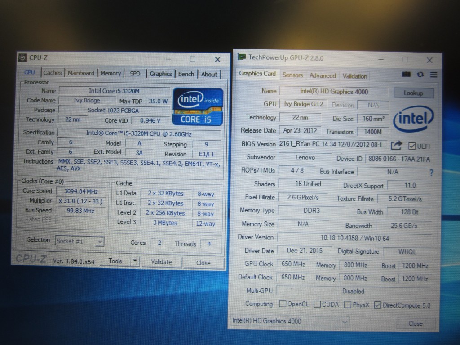Click the Level 3 cache value '3 MBytes'

point(165,223)
